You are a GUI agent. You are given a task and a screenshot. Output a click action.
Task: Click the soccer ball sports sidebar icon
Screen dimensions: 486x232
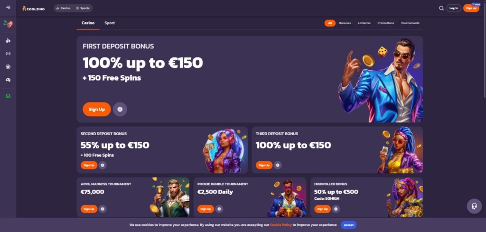coord(8,66)
